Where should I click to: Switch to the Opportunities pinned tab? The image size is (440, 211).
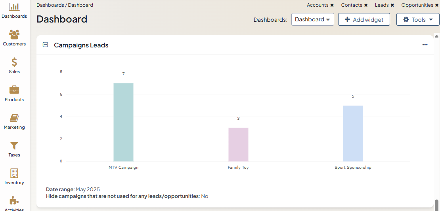[x=417, y=5]
